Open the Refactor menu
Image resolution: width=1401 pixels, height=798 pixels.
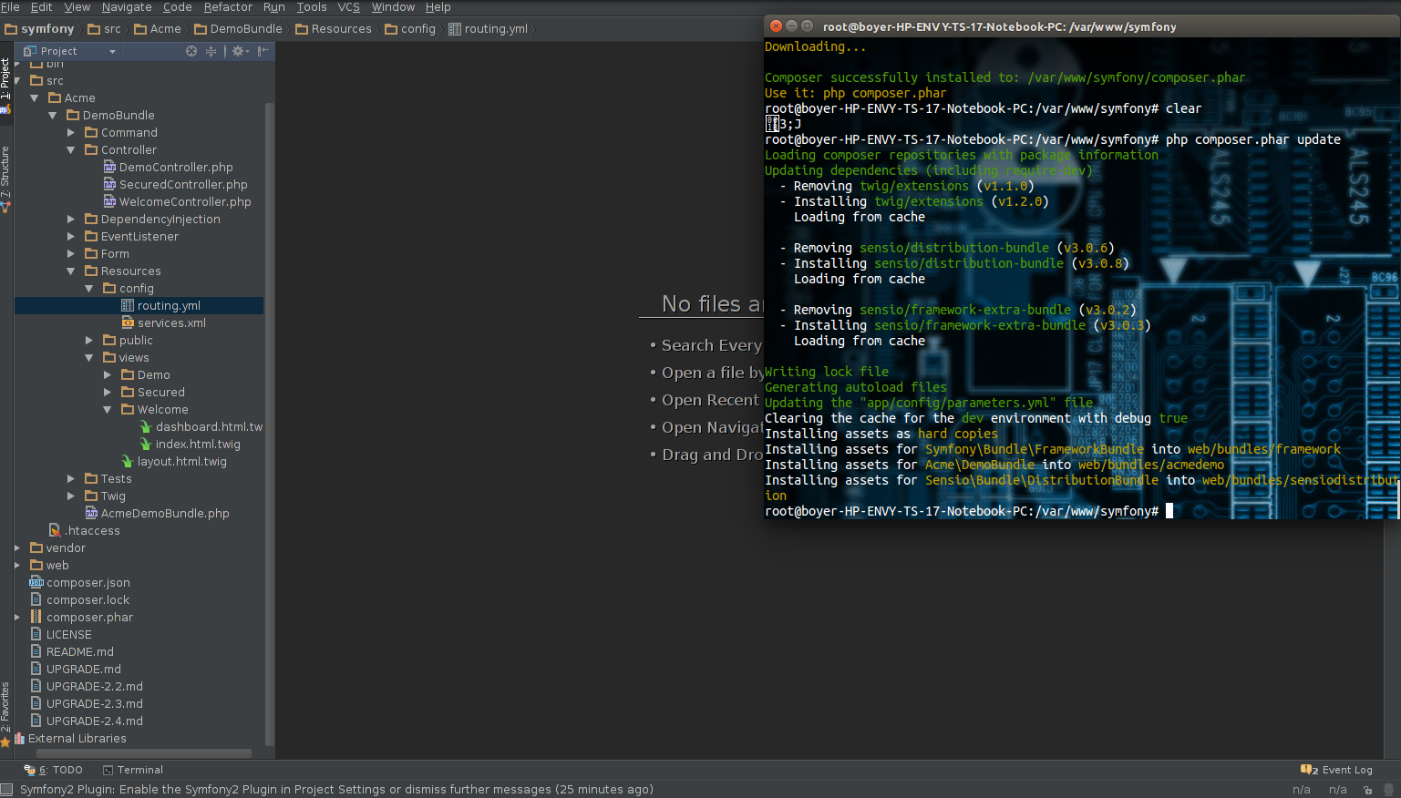[x=228, y=7]
